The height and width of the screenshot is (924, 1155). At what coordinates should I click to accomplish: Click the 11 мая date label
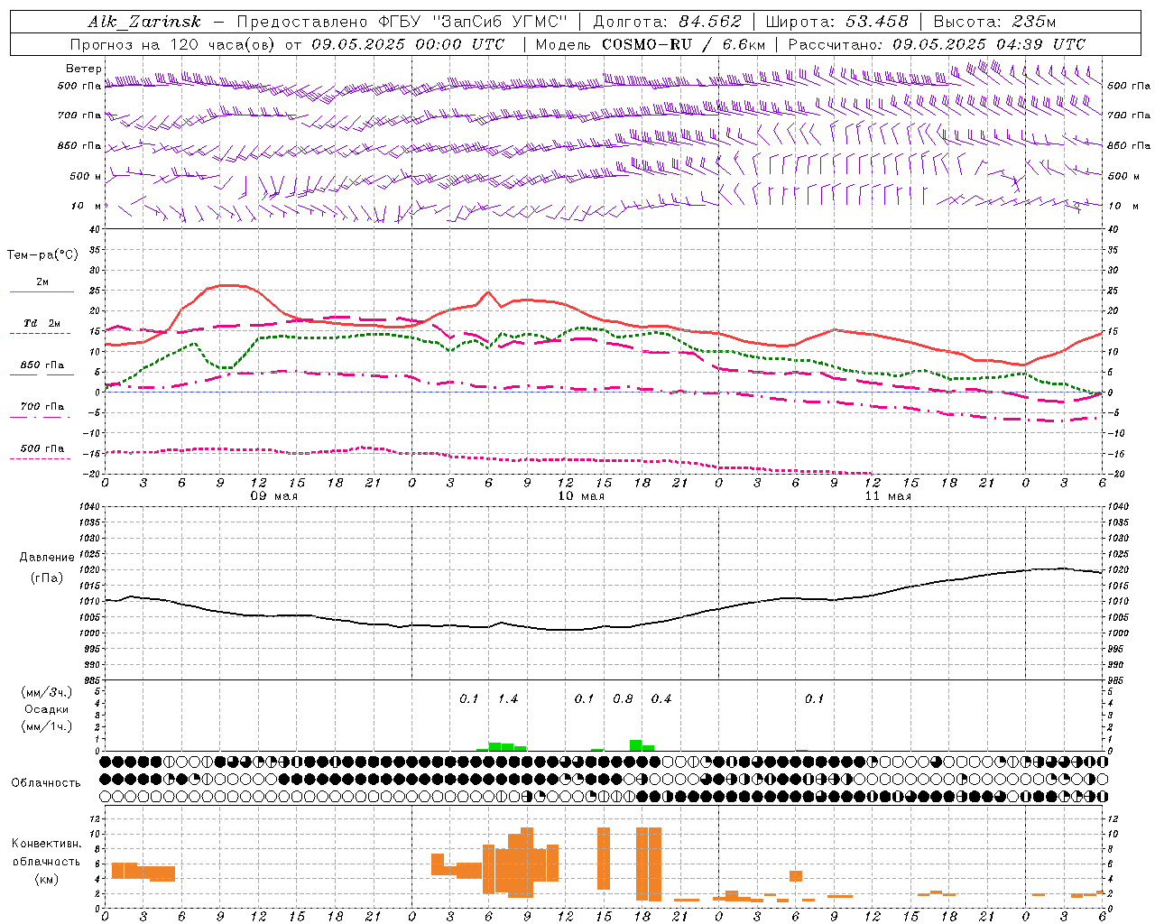click(888, 496)
